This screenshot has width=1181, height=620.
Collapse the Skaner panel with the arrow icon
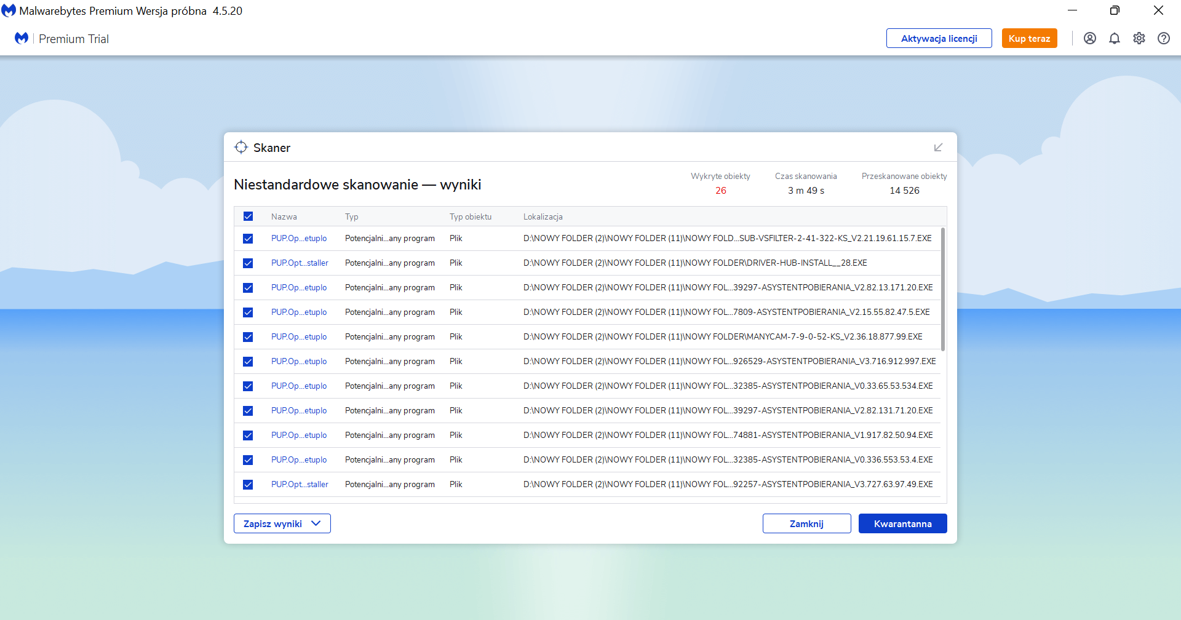coord(938,148)
